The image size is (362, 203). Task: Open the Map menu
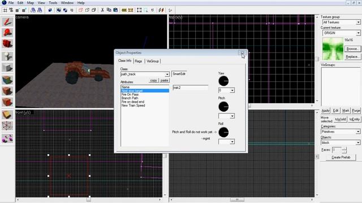coord(30,3)
